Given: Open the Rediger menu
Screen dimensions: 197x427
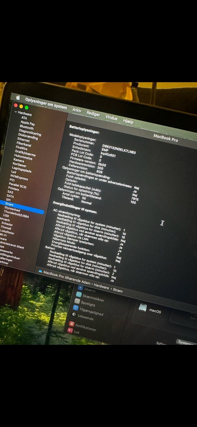Looking at the screenshot, I should 93,114.
